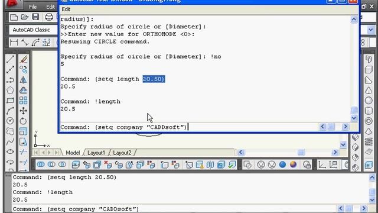Select the Stretch modify tool
This screenshot has height=213, width=378.
pos(24,141)
